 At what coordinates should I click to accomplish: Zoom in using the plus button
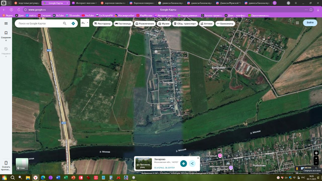(x=316, y=158)
